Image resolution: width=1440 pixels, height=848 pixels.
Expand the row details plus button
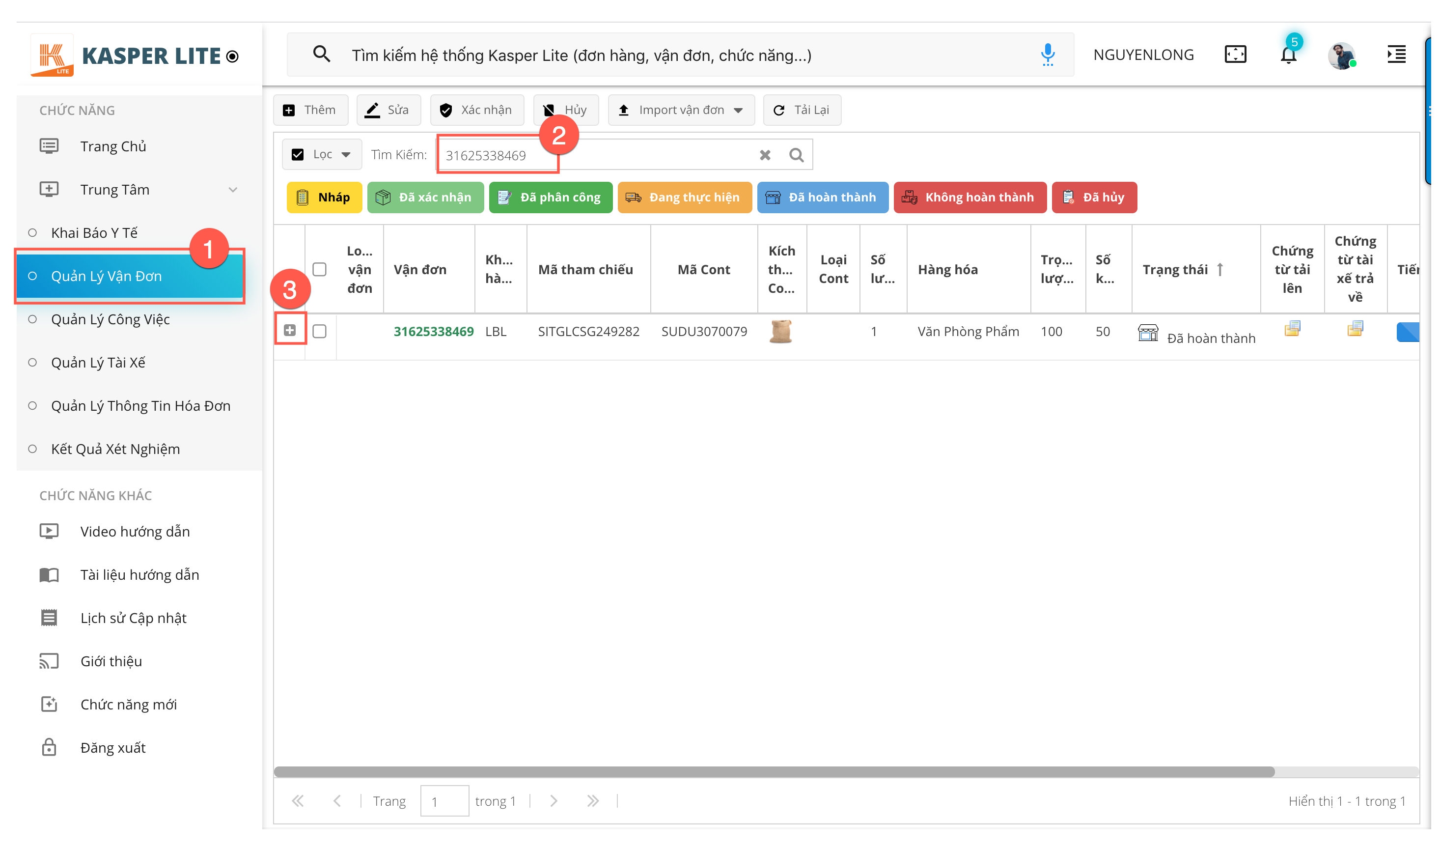[x=290, y=331]
